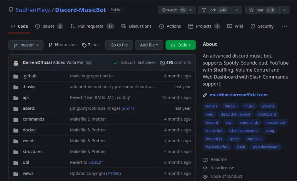Open the Readme link
The width and height of the screenshot is (297, 181).
[x=215, y=159]
